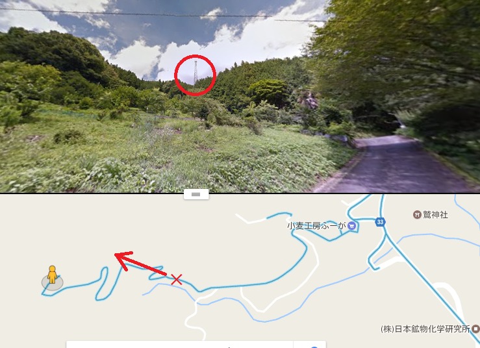
Task: Click the yellow Pegman Street View marker
Action: point(53,275)
